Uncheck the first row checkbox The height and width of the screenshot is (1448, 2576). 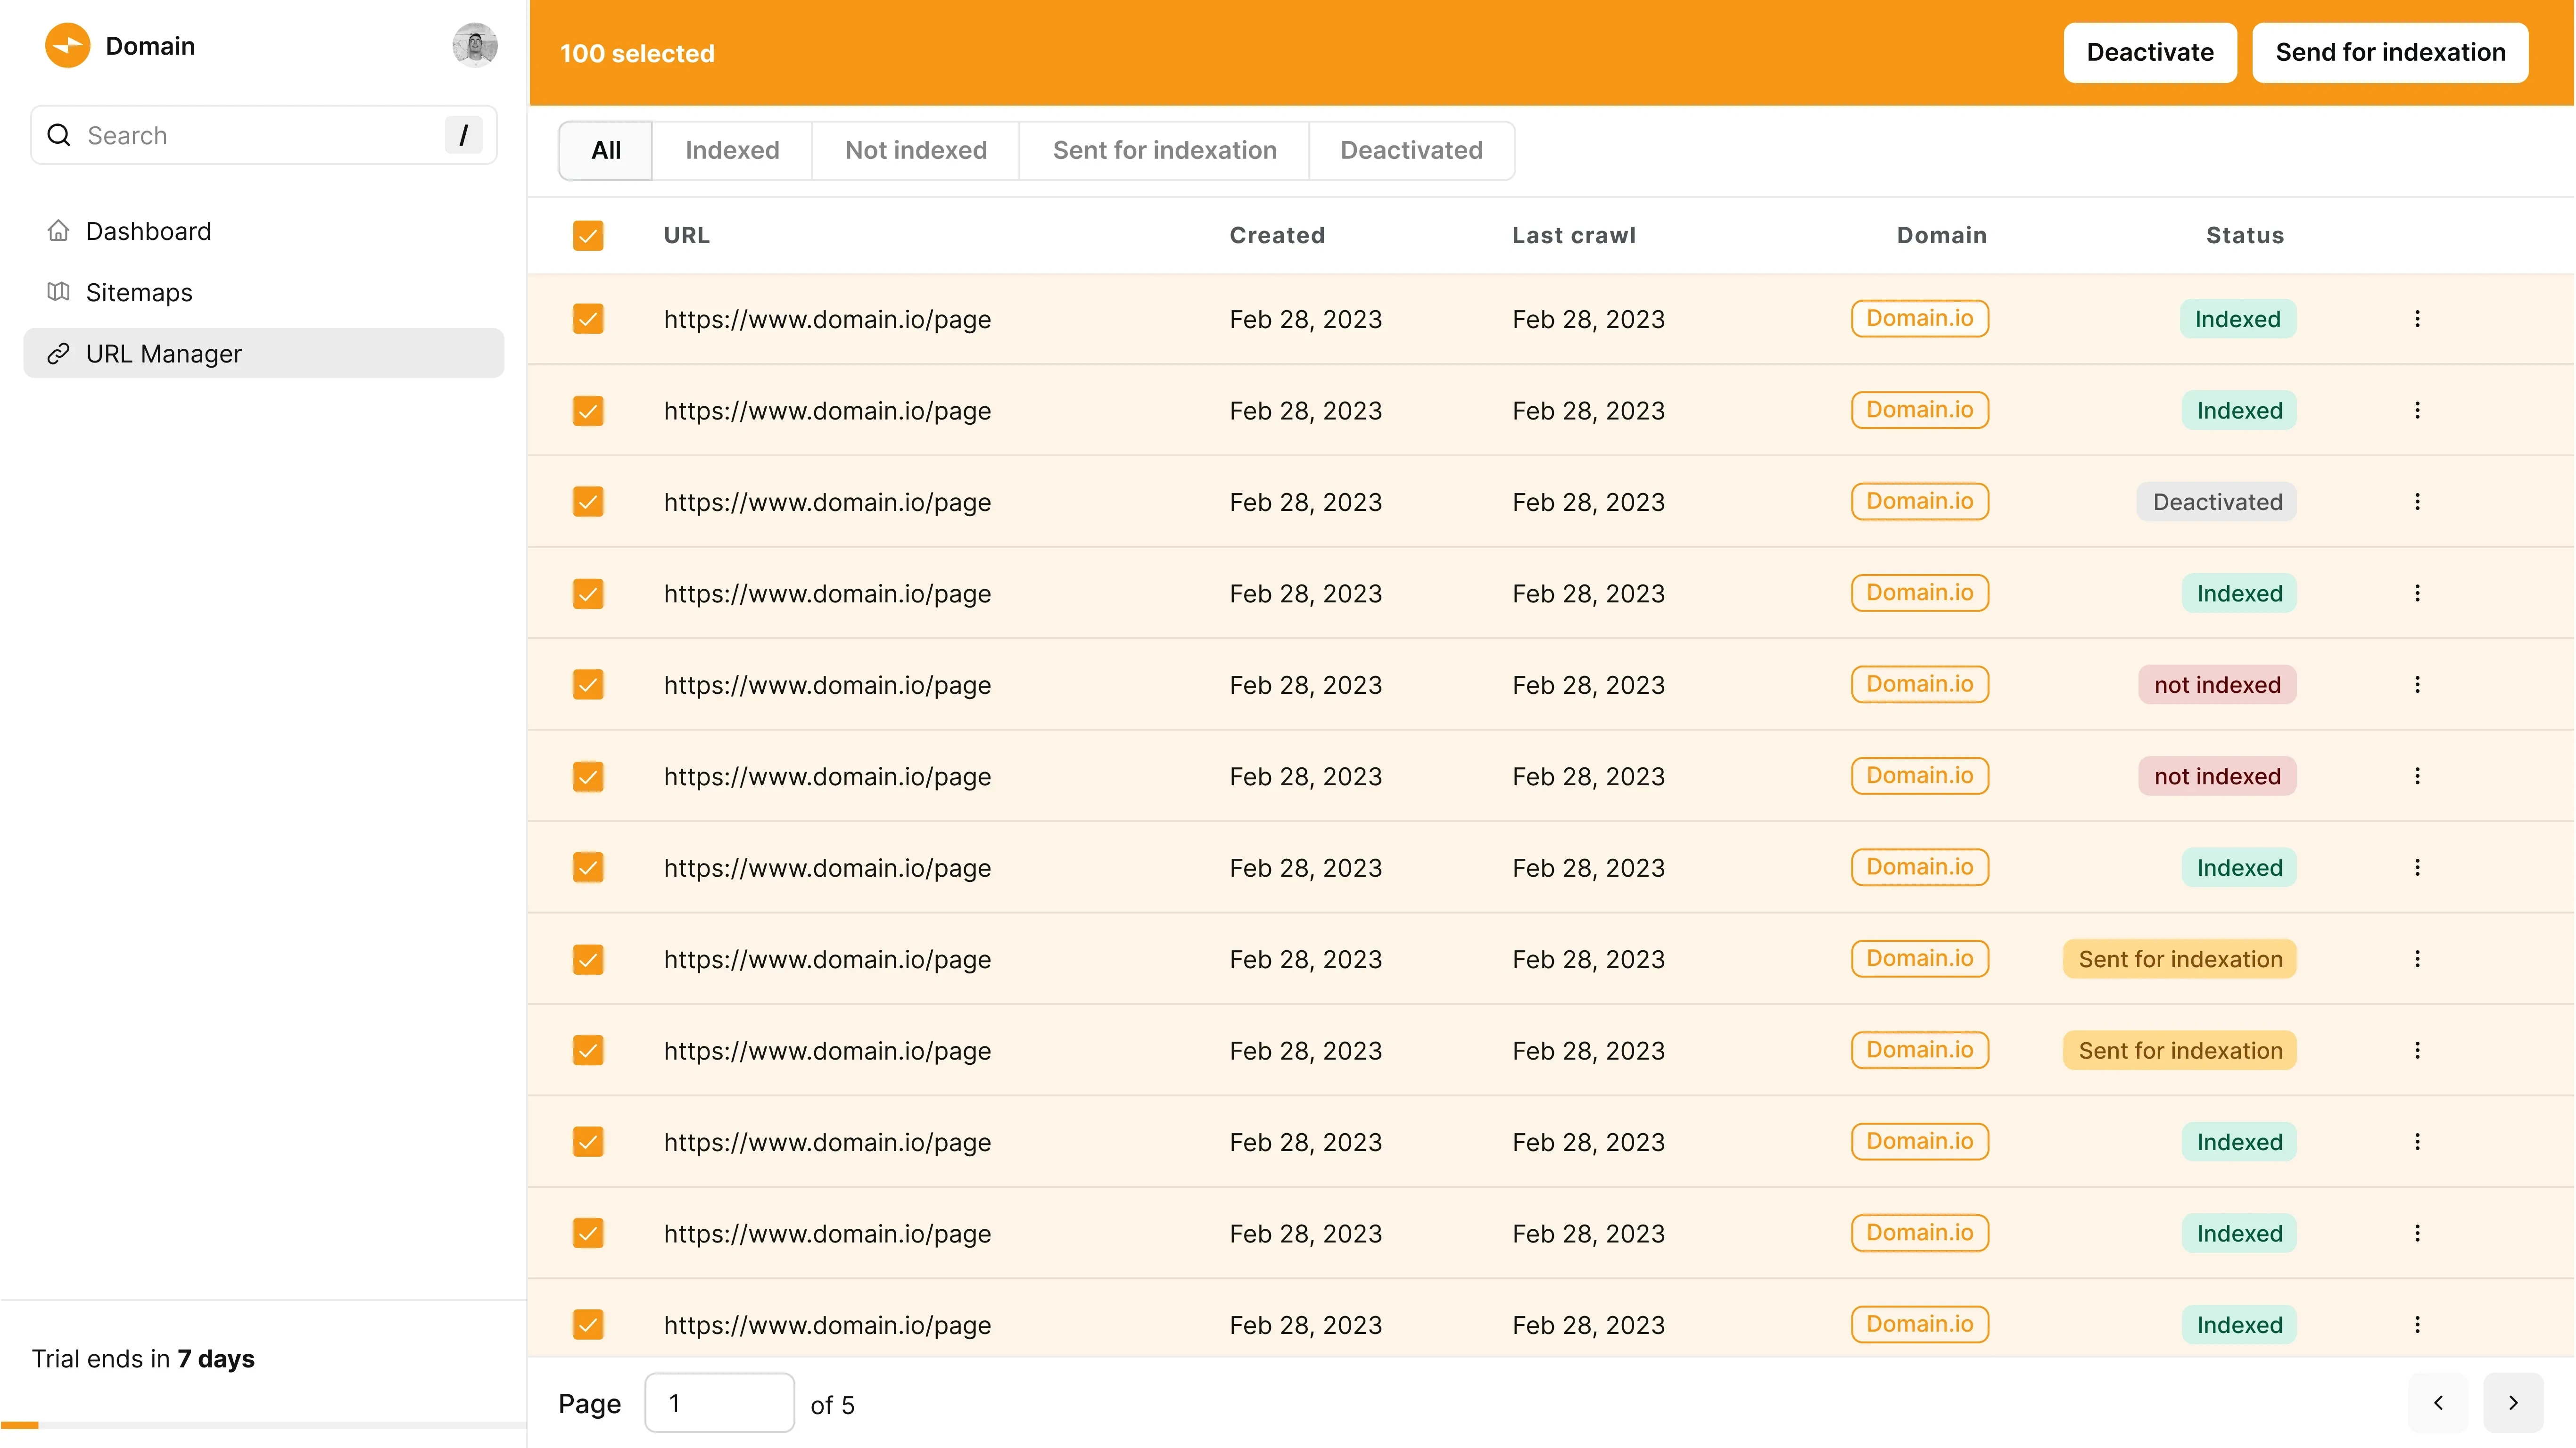(x=588, y=319)
